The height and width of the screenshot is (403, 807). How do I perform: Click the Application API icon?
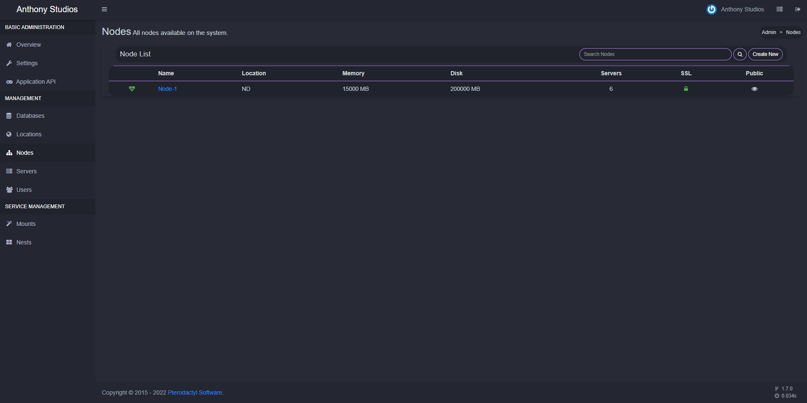click(x=9, y=82)
